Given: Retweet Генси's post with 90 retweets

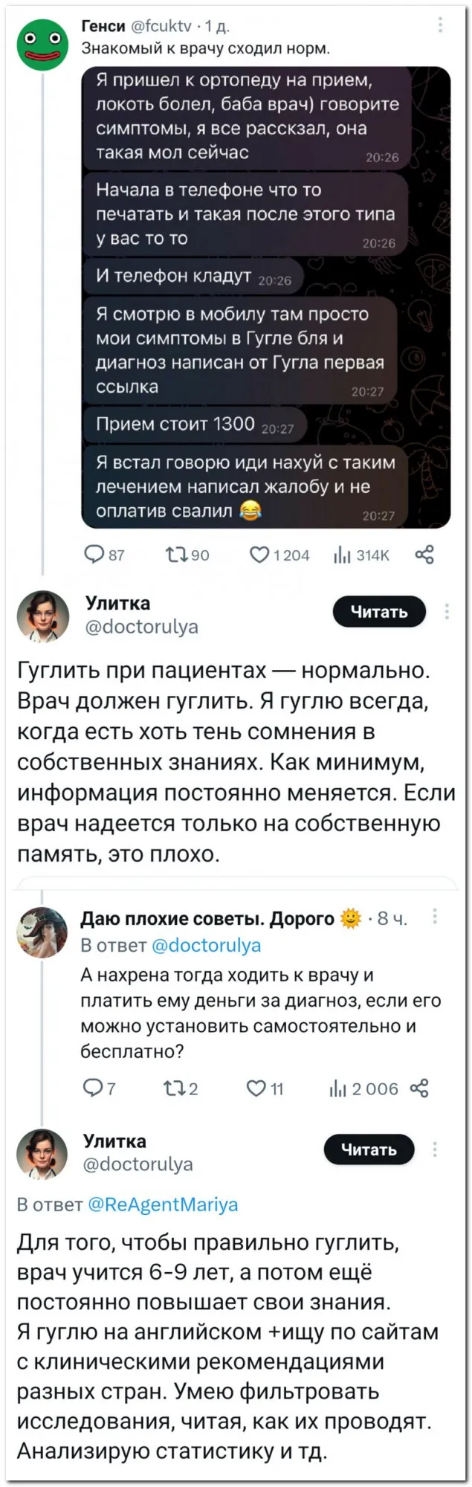Looking at the screenshot, I should click(175, 555).
